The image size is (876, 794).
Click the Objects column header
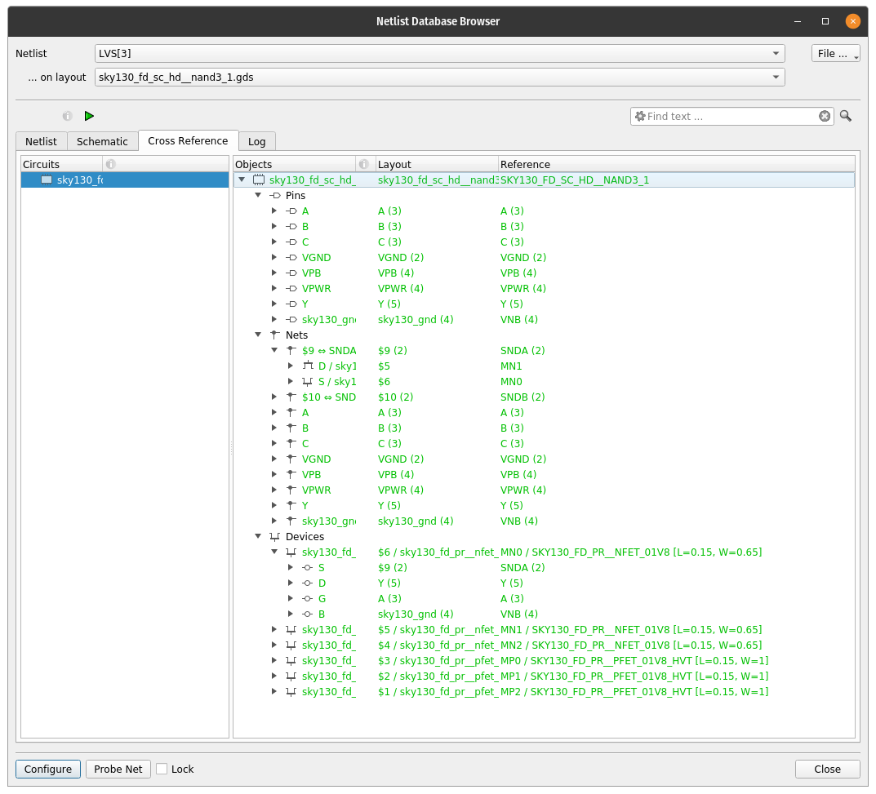point(295,164)
